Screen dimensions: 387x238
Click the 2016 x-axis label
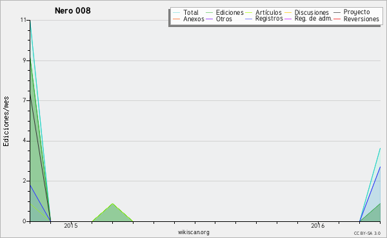point(317,225)
